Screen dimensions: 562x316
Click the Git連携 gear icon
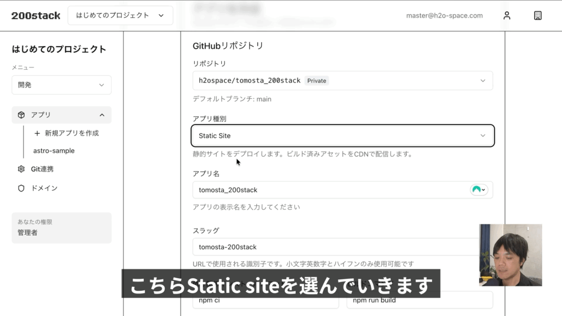coord(21,169)
